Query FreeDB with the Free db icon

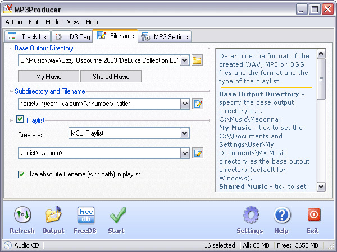86,215
